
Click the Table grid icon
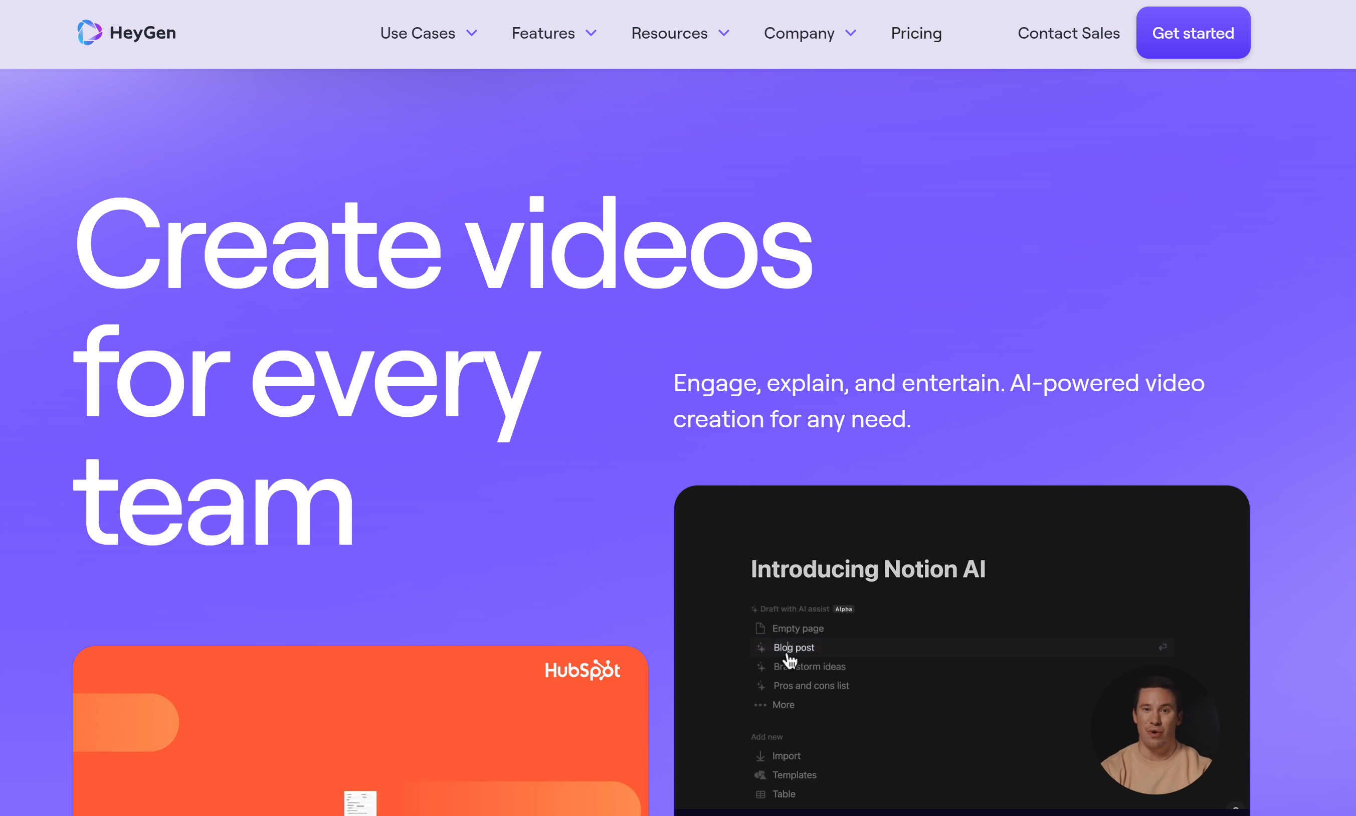click(760, 794)
